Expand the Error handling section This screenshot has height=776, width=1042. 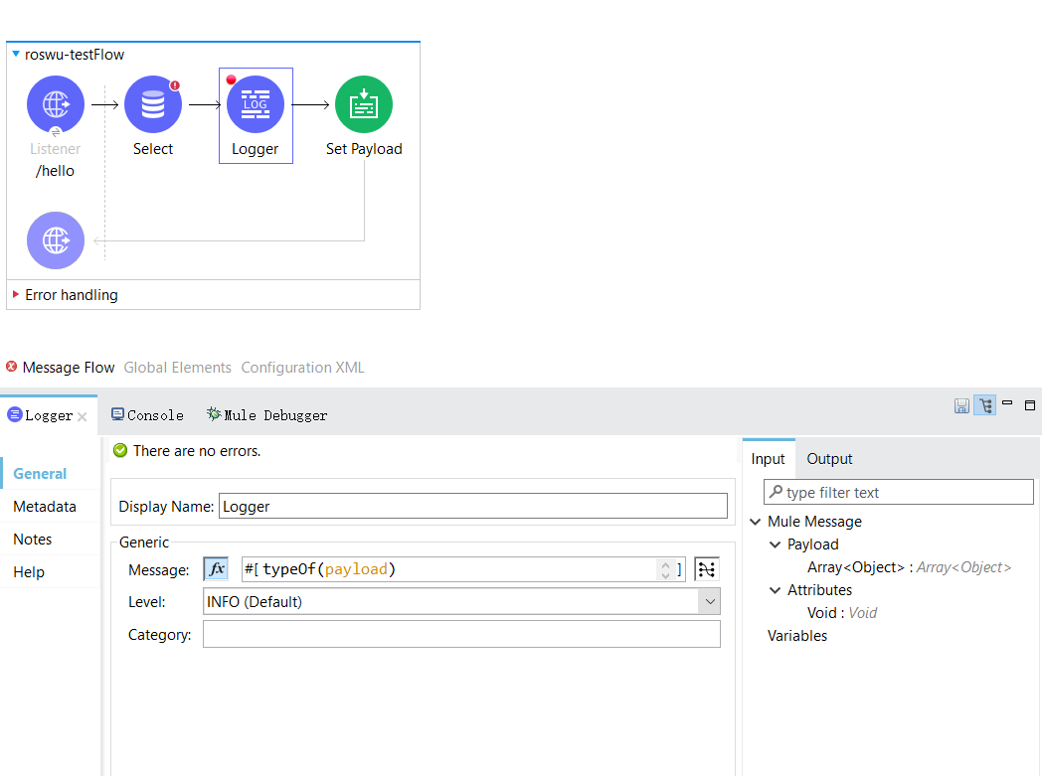tap(16, 294)
